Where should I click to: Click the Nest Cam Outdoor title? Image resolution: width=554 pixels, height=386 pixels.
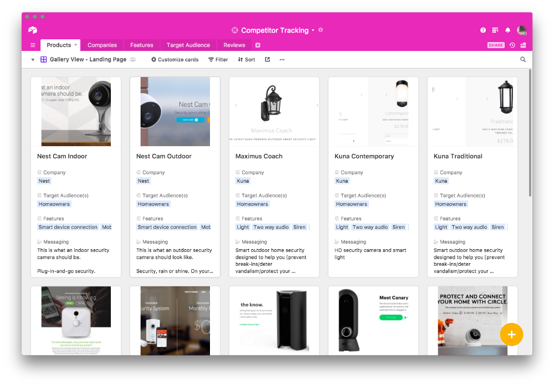164,156
